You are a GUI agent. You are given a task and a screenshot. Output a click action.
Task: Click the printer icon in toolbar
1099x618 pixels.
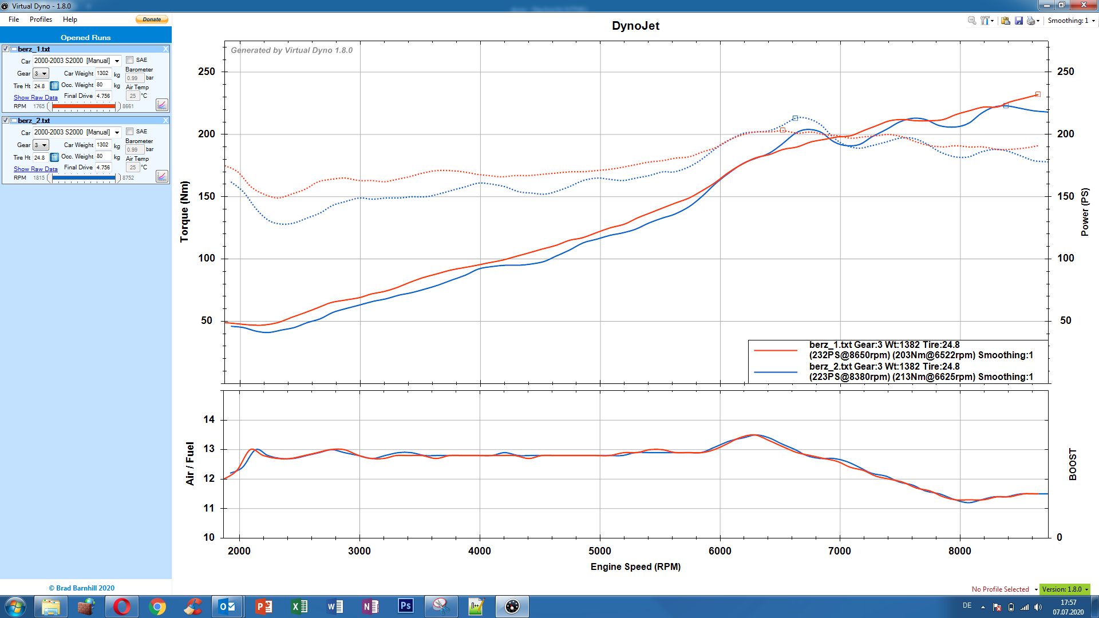(x=1031, y=21)
